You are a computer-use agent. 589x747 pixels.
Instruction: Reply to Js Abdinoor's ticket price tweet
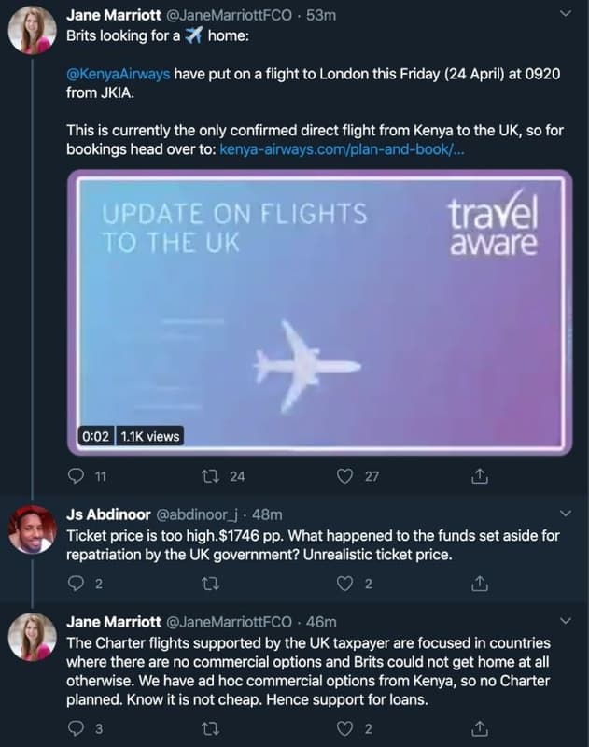(x=77, y=584)
